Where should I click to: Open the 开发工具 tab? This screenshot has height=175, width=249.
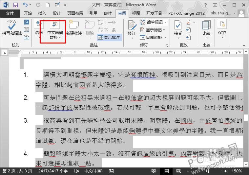point(154,13)
